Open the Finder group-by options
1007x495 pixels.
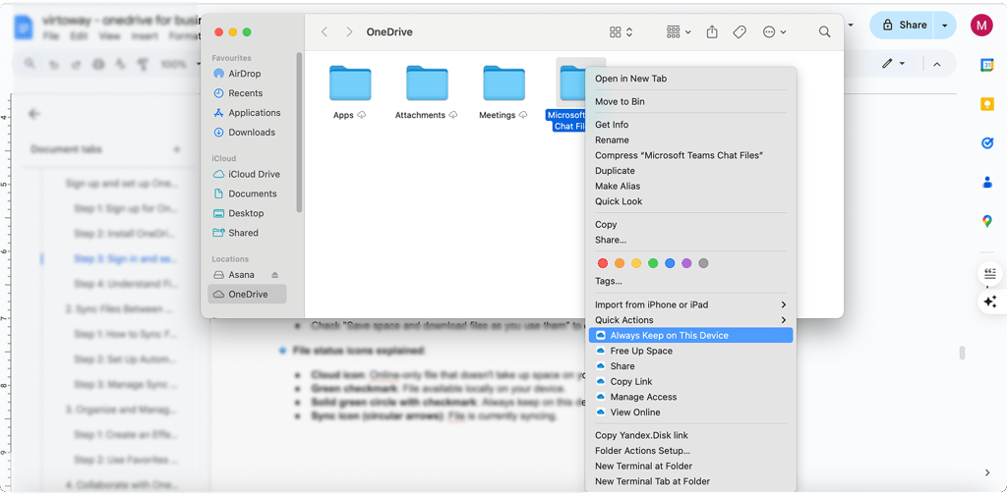(679, 32)
